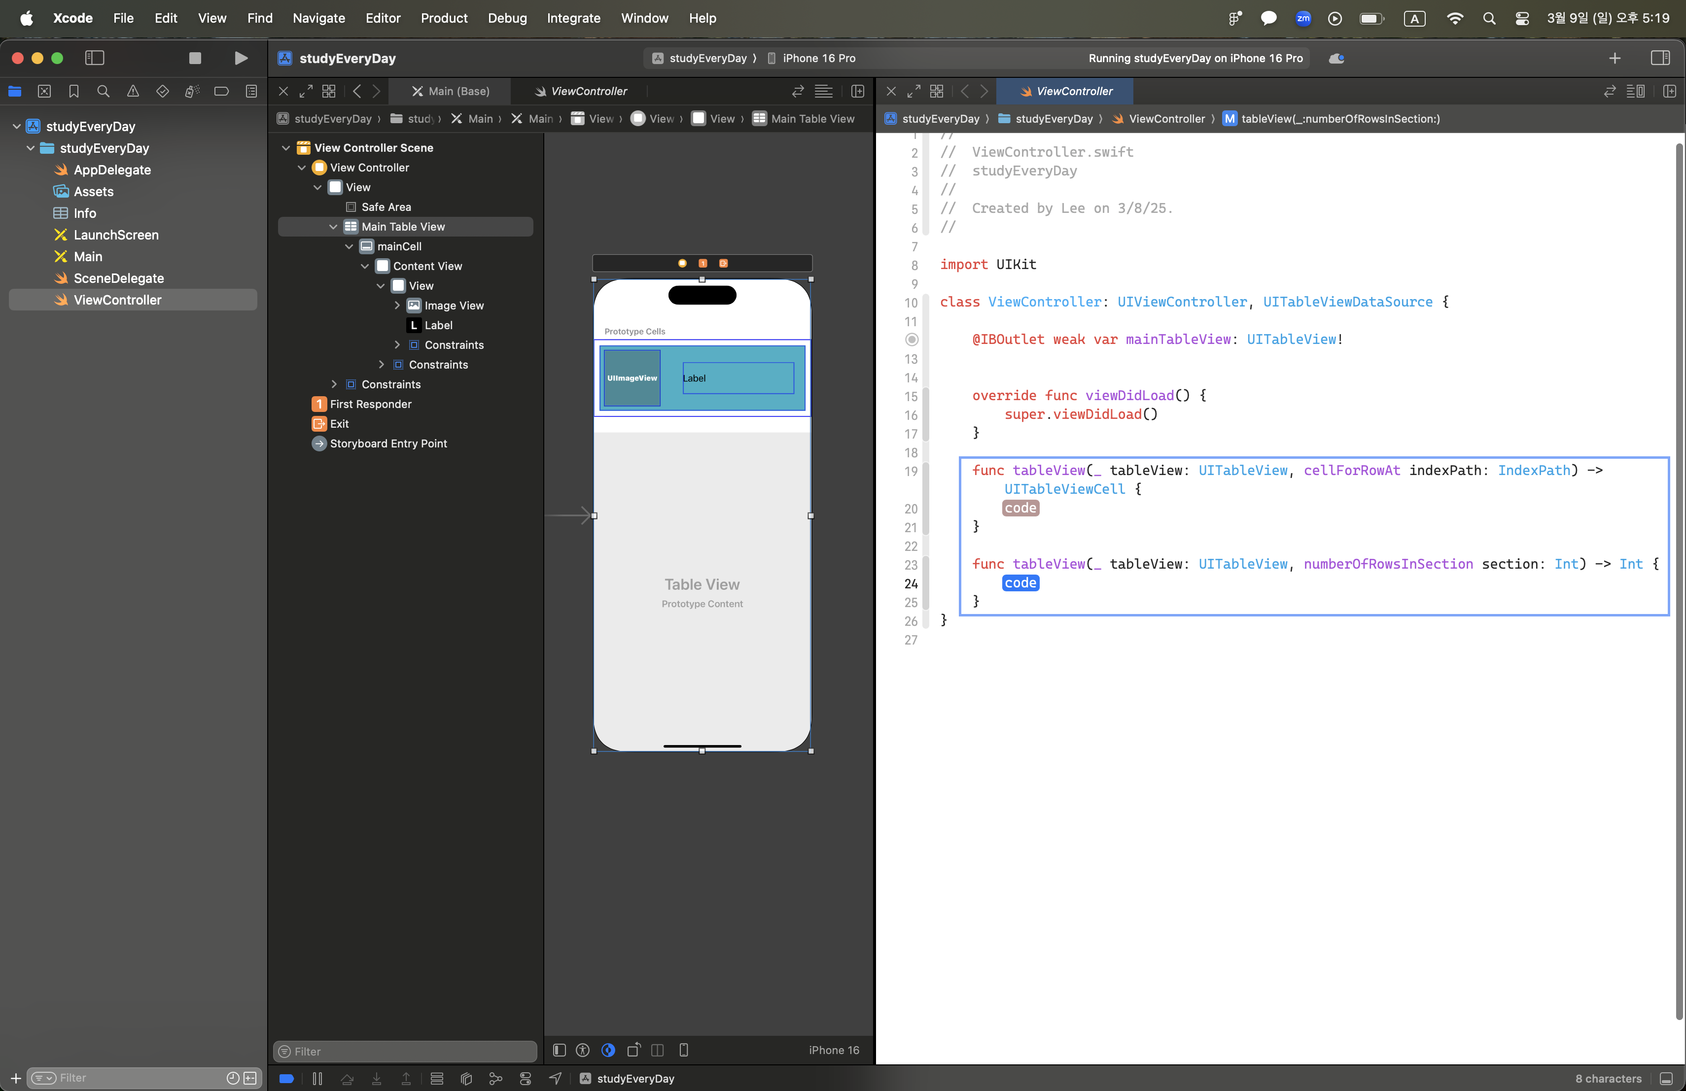The width and height of the screenshot is (1686, 1091).
Task: Collapse the Main Table View row
Action: coord(334,227)
